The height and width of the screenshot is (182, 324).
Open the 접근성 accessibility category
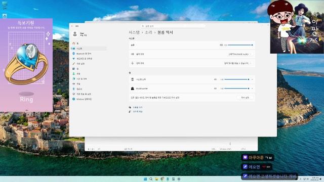[x=89, y=89]
